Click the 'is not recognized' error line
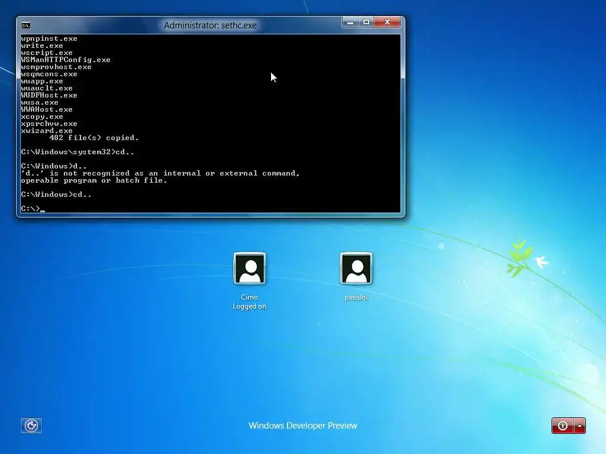Screen dimensions: 606x454 tap(160, 173)
